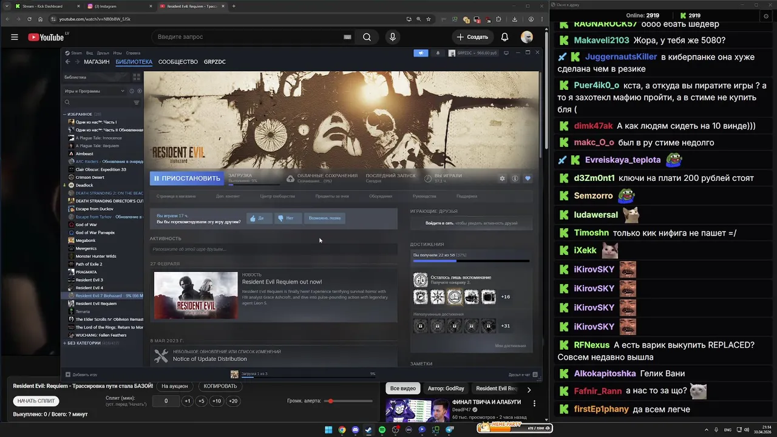Open GRPZDC account dropdown in Steam header
Viewport: 777px width, 437px height.
pyautogui.click(x=477, y=53)
